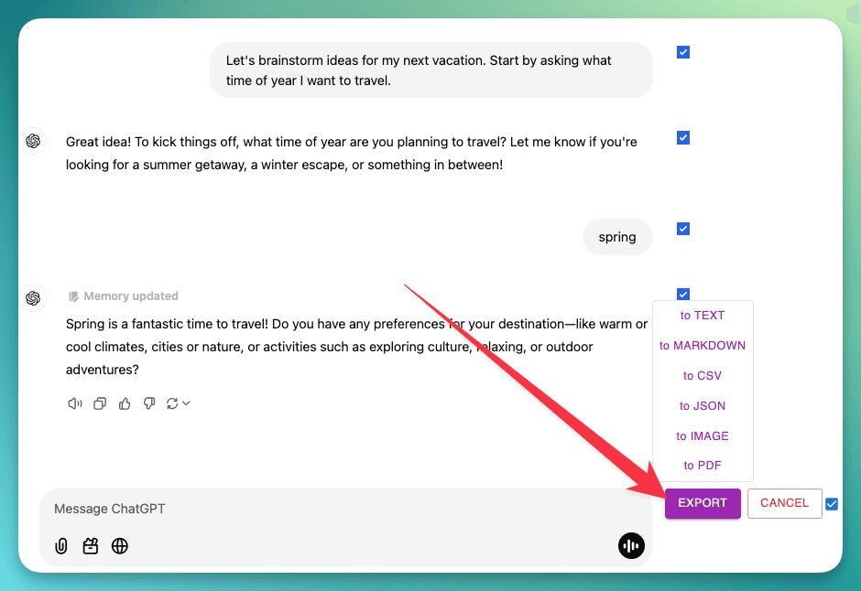
Task: Start voice mode with the waveform button
Action: tap(631, 545)
